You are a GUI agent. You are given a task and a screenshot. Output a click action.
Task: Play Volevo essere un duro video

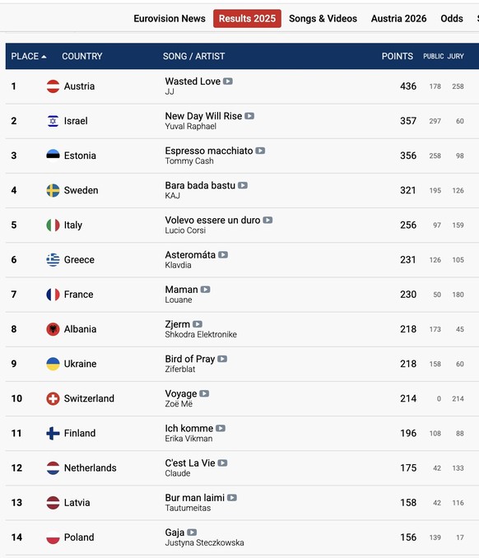pyautogui.click(x=267, y=221)
